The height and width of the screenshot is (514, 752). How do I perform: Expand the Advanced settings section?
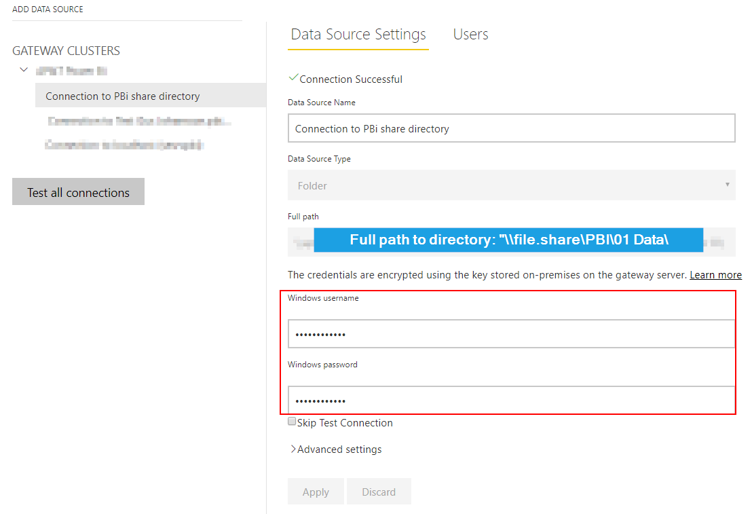pyautogui.click(x=336, y=449)
